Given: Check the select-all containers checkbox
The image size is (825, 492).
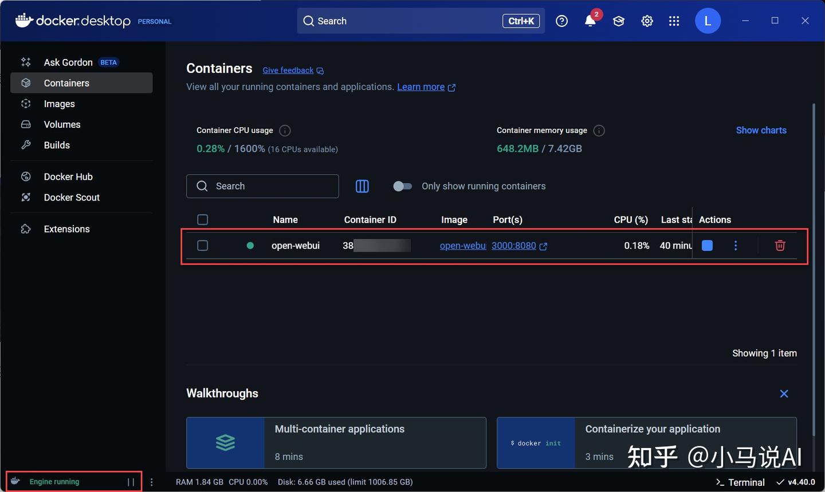Looking at the screenshot, I should pos(203,219).
